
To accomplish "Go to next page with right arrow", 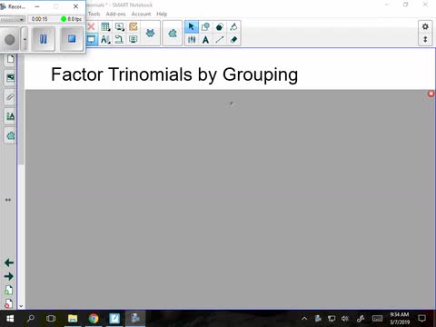I will pos(9,276).
